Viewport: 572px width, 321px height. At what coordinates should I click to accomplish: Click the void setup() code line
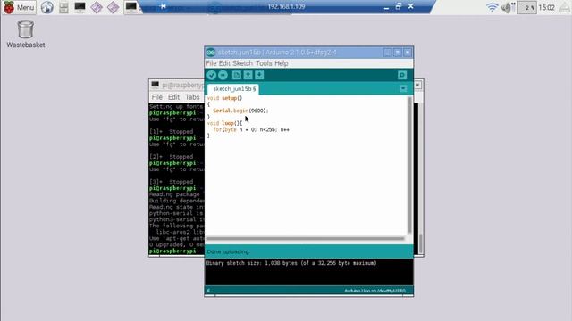point(224,98)
